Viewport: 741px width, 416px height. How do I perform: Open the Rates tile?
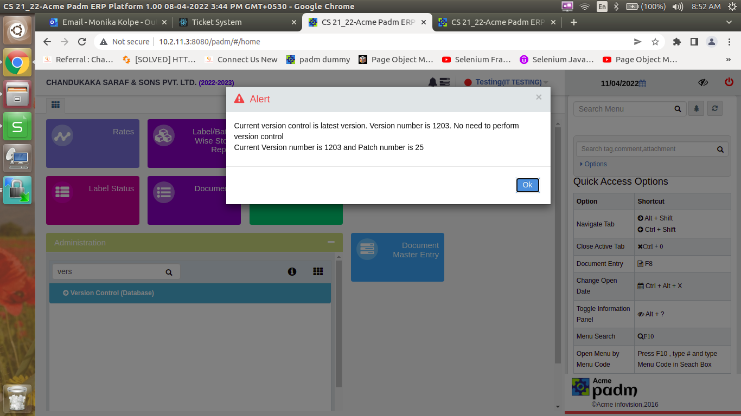click(x=93, y=144)
